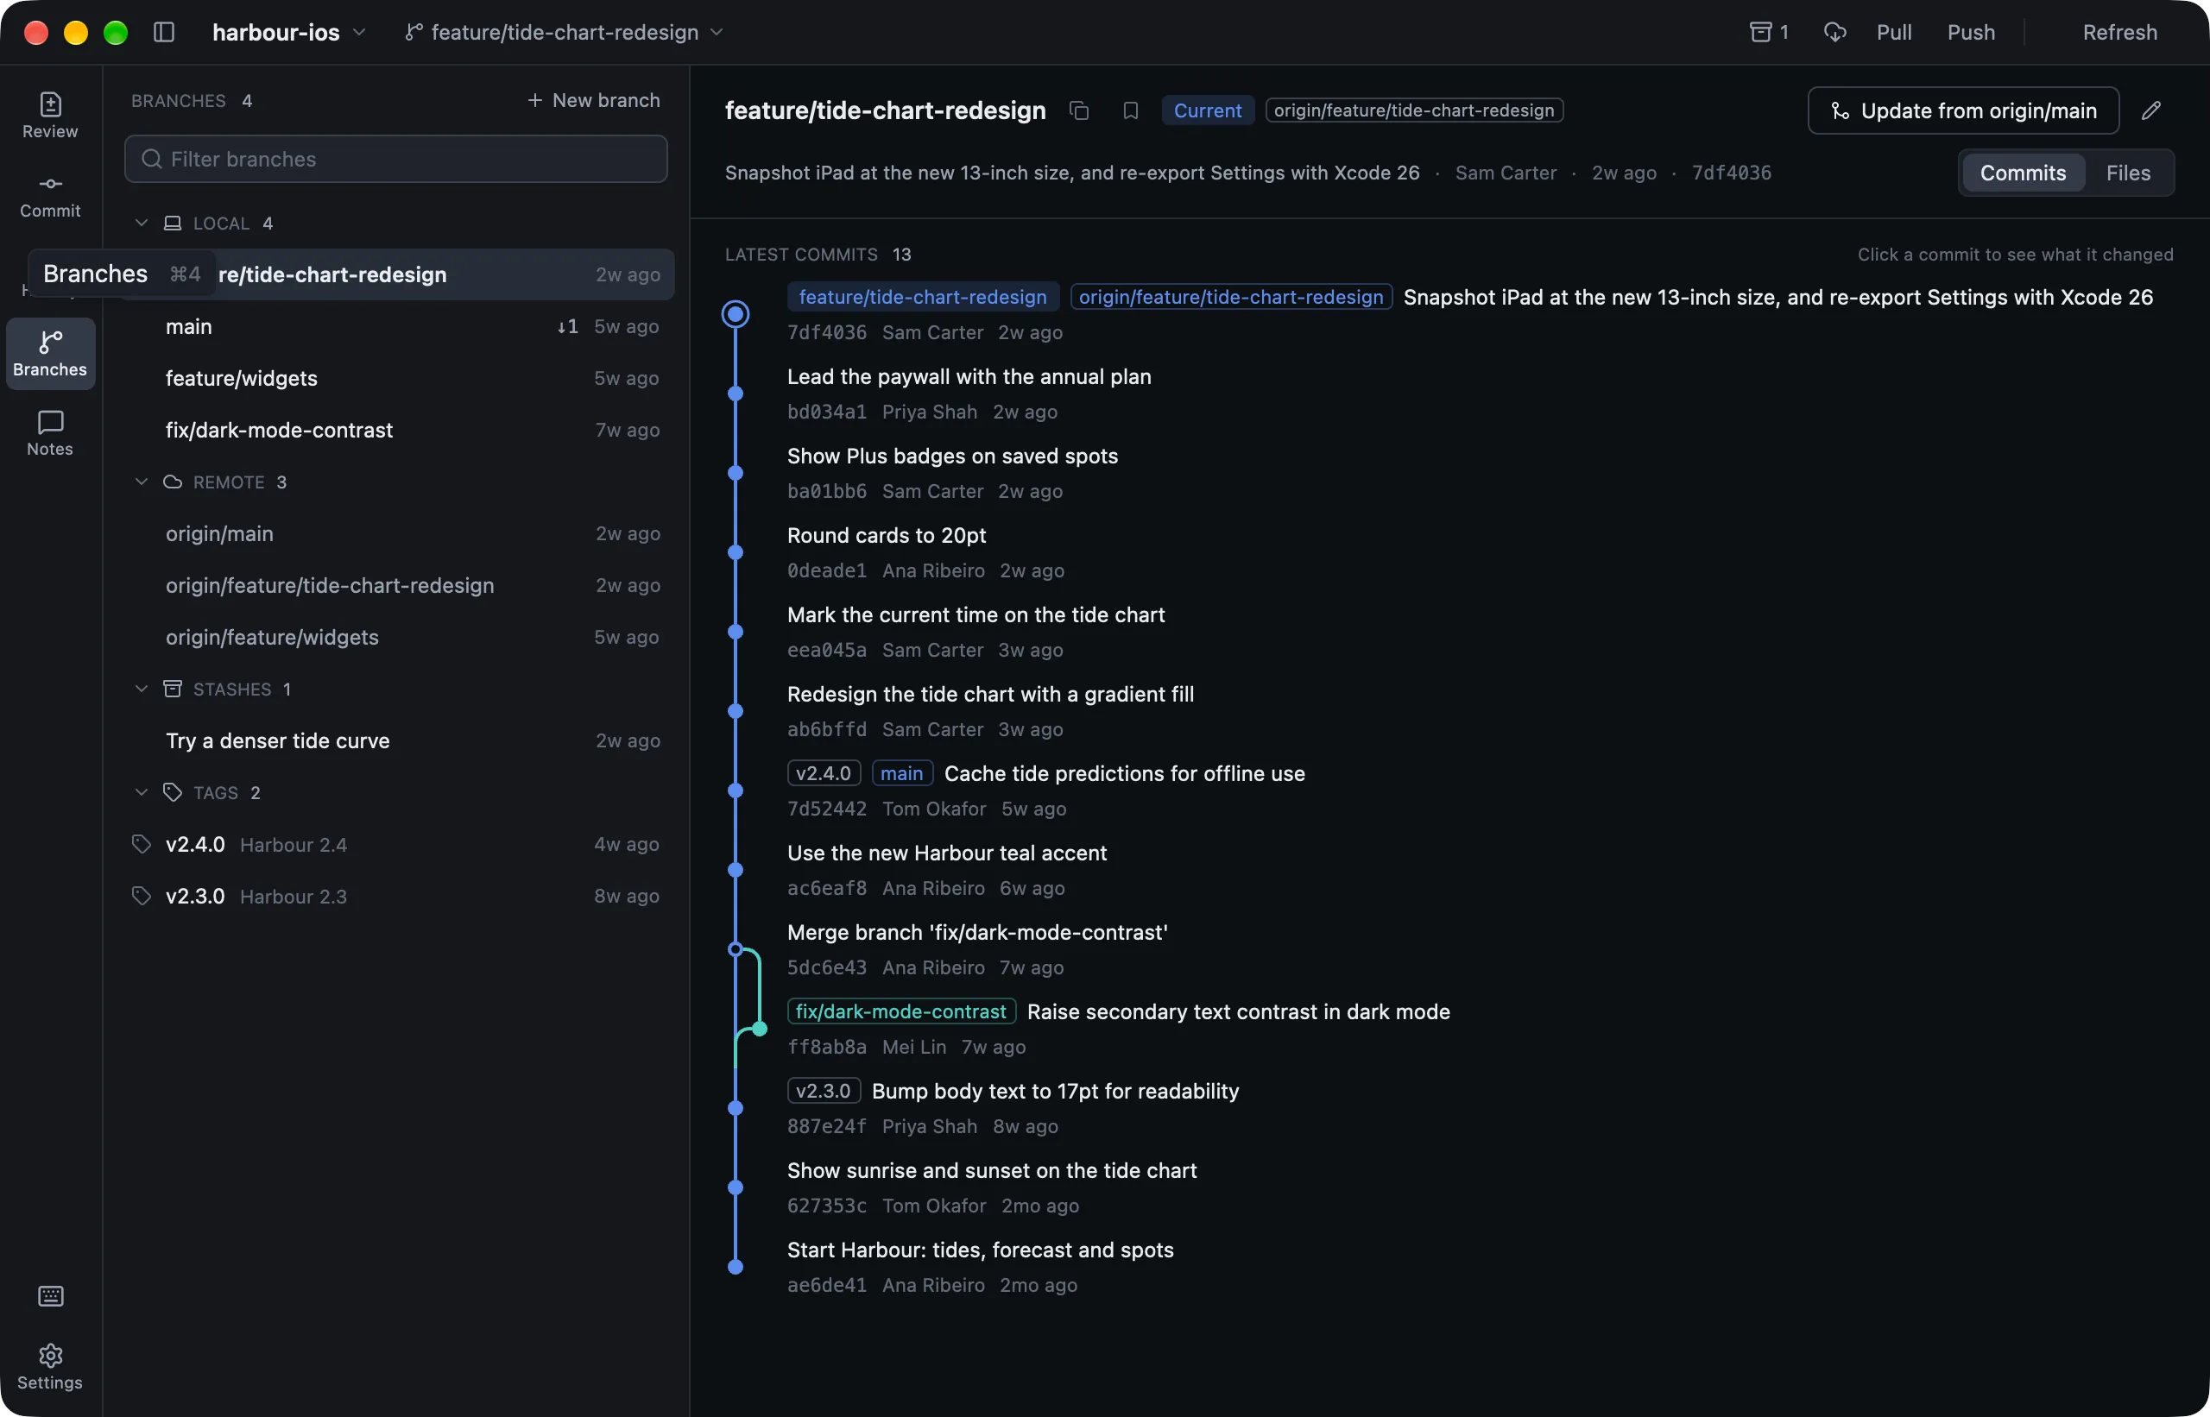Open the feature/tide-chart-redesign branch dropdown

click(565, 32)
